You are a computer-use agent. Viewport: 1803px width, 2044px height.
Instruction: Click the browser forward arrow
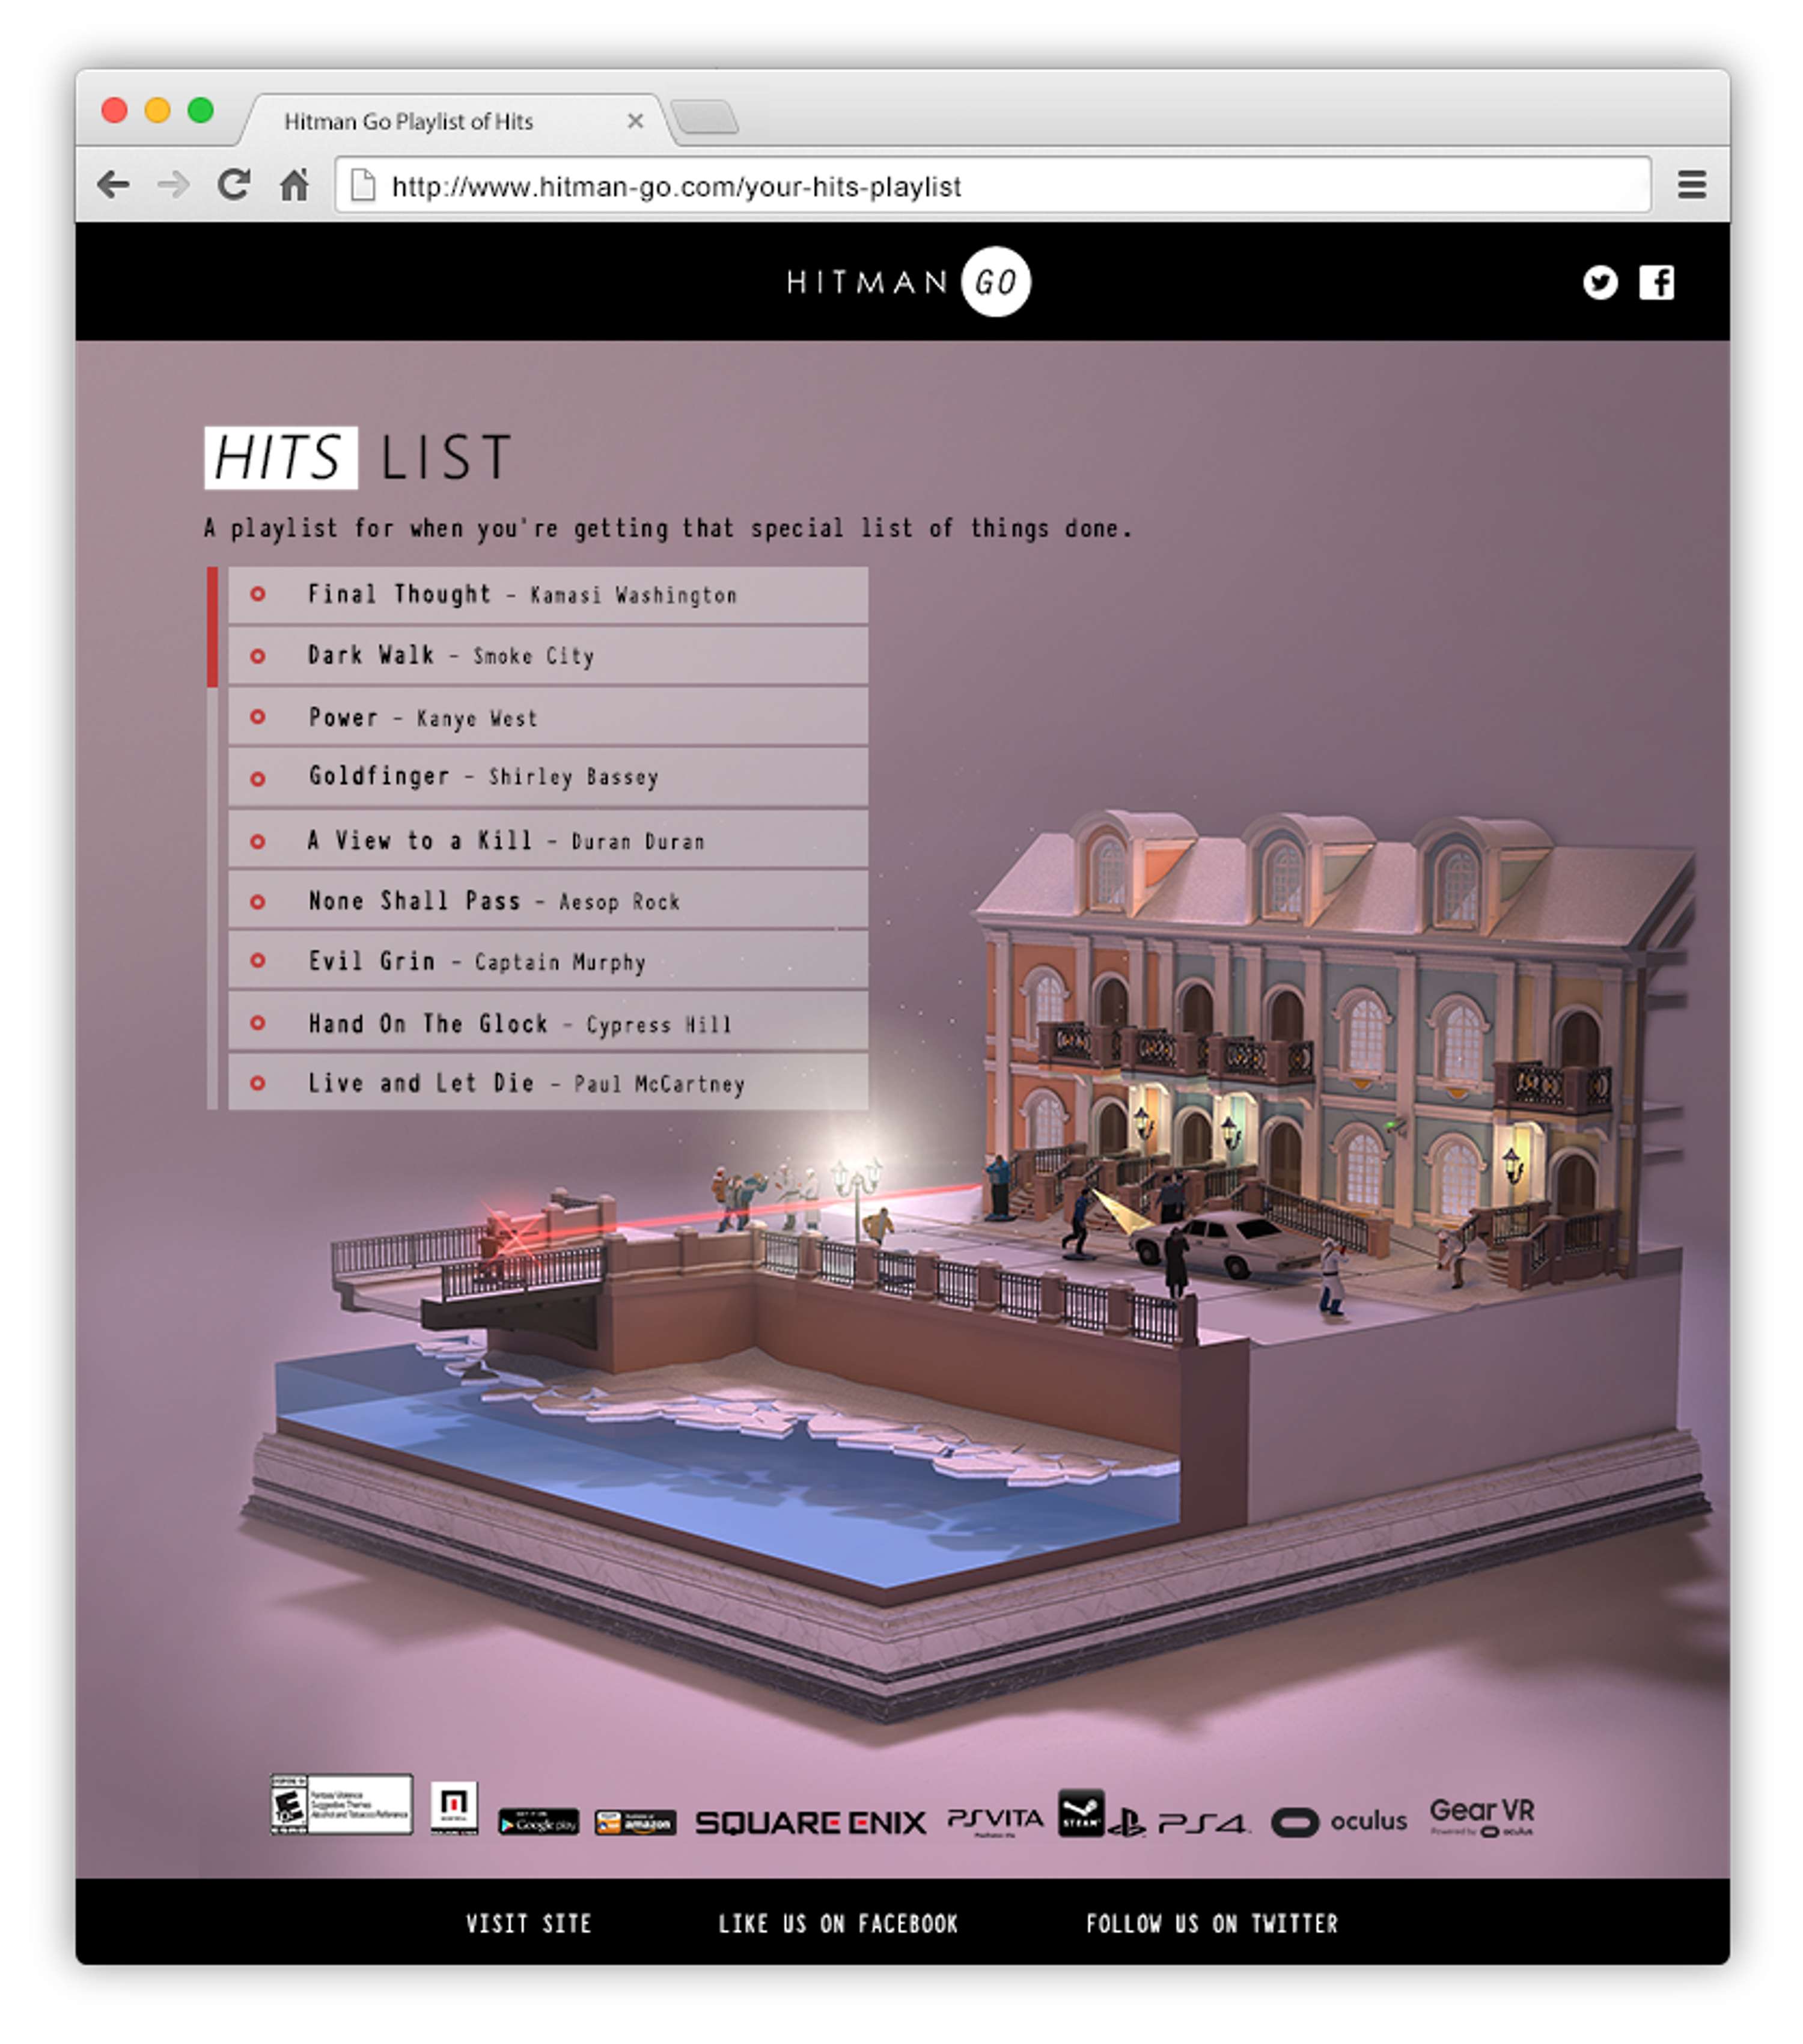[x=173, y=185]
